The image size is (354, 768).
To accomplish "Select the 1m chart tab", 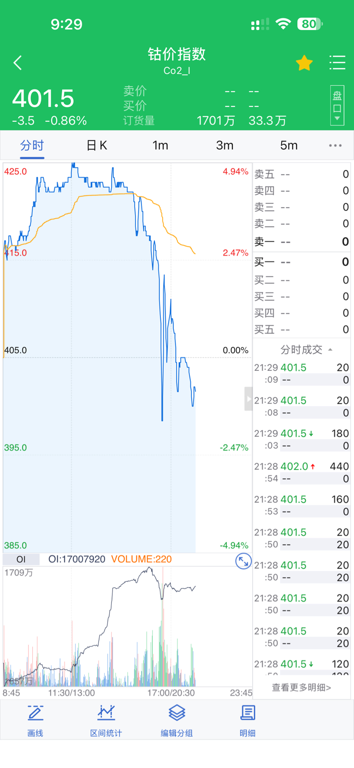I will pyautogui.click(x=160, y=146).
